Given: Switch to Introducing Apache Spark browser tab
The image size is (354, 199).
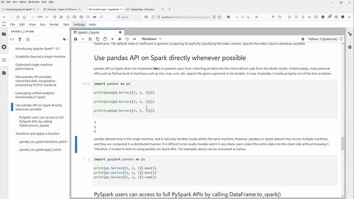Looking at the screenshot, I should [20, 9].
